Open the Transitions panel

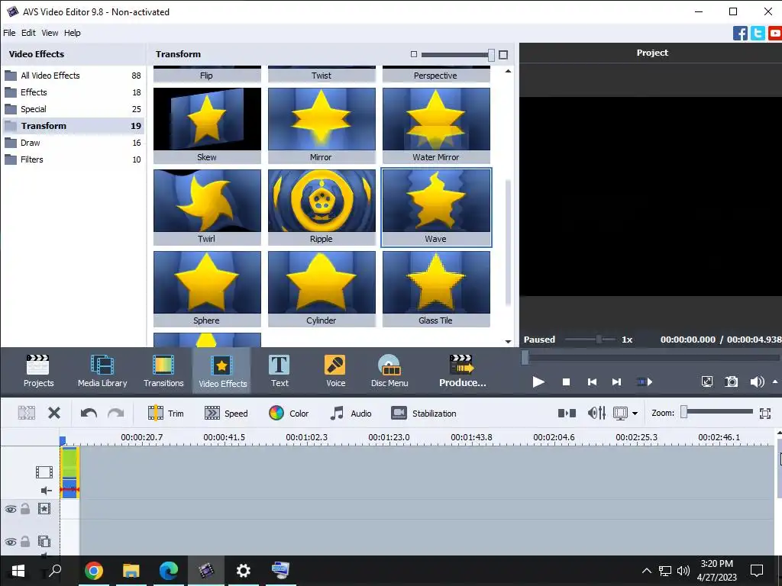(x=163, y=371)
